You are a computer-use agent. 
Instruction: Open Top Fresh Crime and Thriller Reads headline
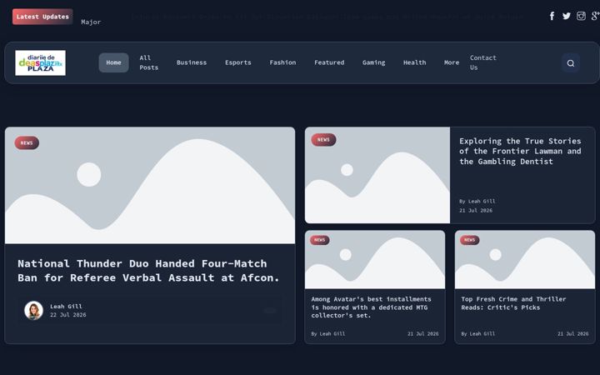[x=513, y=303]
